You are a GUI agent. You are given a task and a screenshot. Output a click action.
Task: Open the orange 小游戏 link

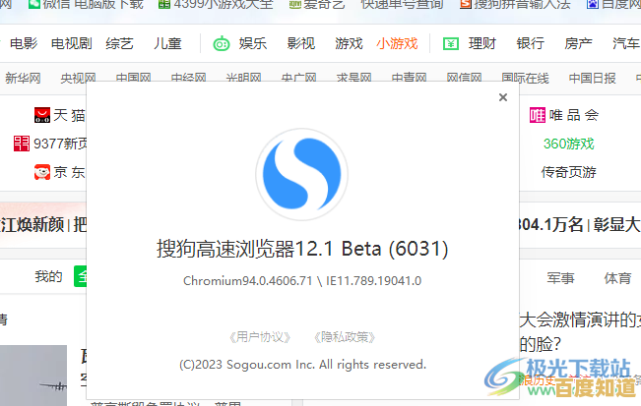[x=397, y=43]
